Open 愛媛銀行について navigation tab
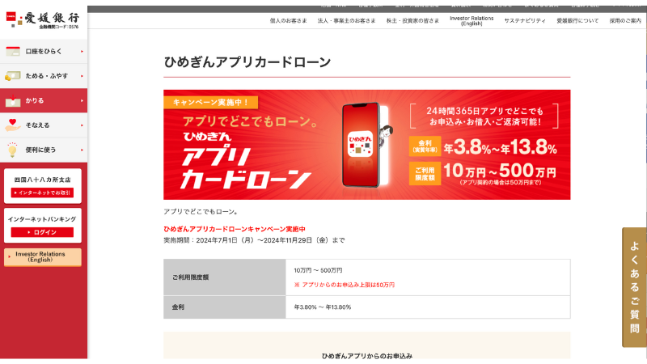The width and height of the screenshot is (647, 364). point(577,21)
